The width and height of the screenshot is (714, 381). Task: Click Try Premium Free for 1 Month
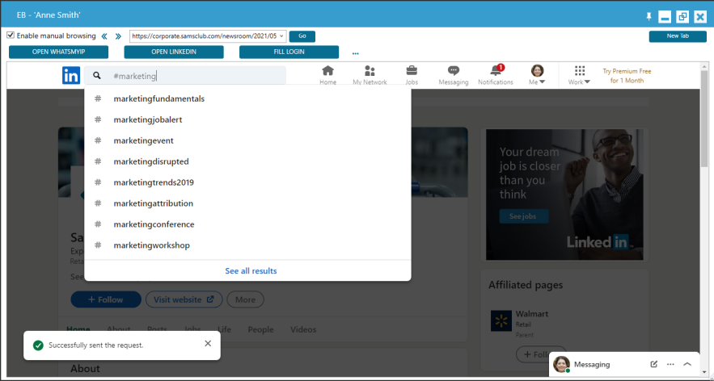click(627, 75)
